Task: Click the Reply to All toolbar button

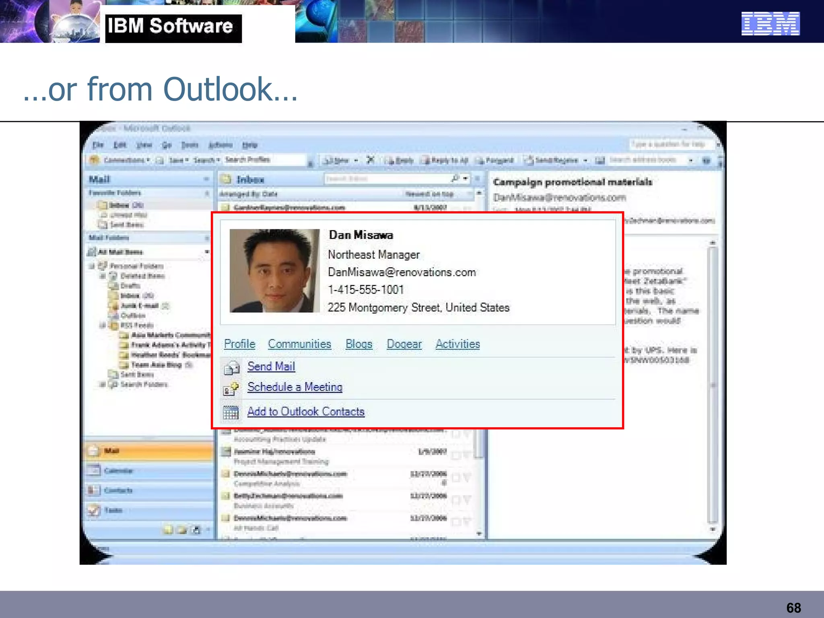Action: (x=445, y=161)
